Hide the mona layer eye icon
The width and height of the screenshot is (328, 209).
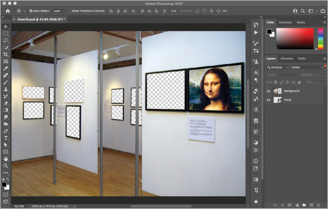pyautogui.click(x=268, y=100)
